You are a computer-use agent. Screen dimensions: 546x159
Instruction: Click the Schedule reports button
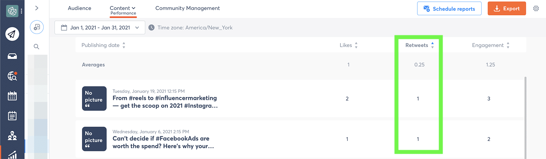click(x=449, y=8)
